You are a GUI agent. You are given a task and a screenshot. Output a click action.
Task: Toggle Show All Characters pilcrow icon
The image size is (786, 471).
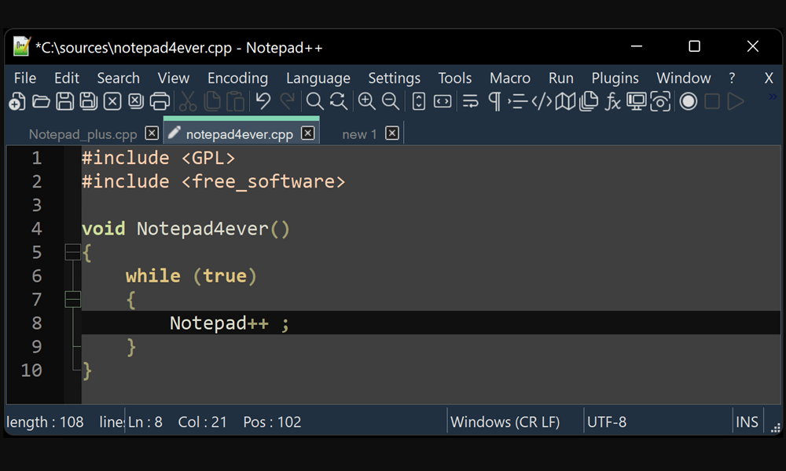click(494, 101)
